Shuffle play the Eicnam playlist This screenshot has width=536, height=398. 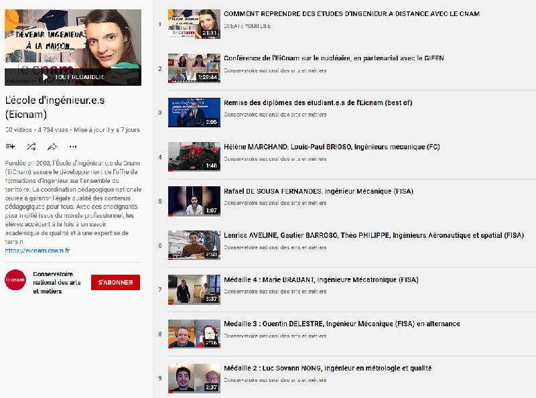tap(31, 147)
